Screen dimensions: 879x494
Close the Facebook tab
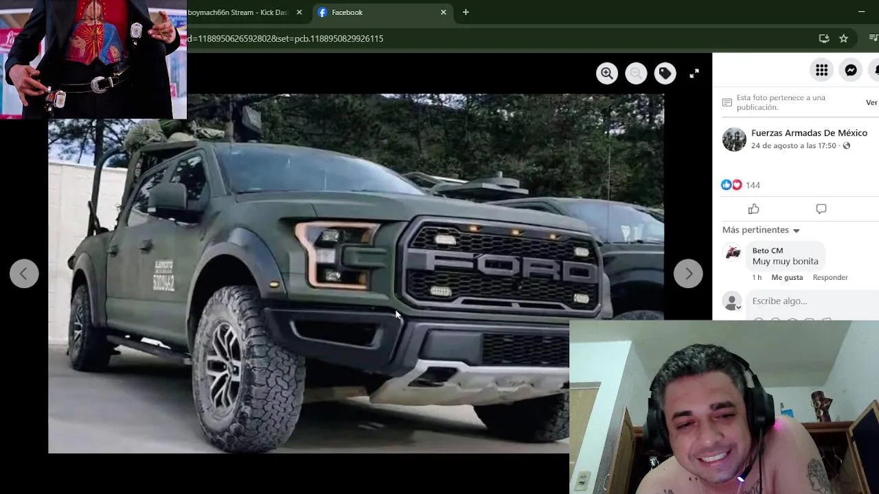[x=444, y=12]
